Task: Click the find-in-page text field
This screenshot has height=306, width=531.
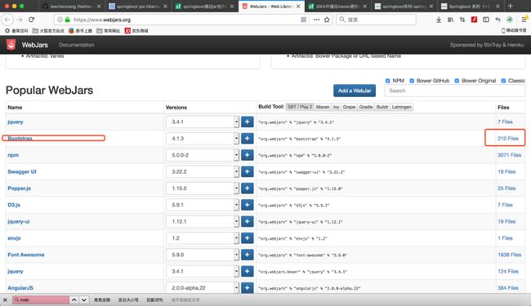Action: [x=41, y=299]
